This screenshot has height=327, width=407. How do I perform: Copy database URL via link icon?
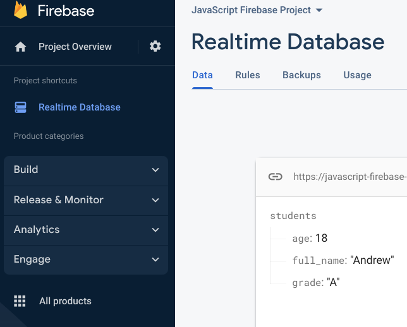coord(275,177)
